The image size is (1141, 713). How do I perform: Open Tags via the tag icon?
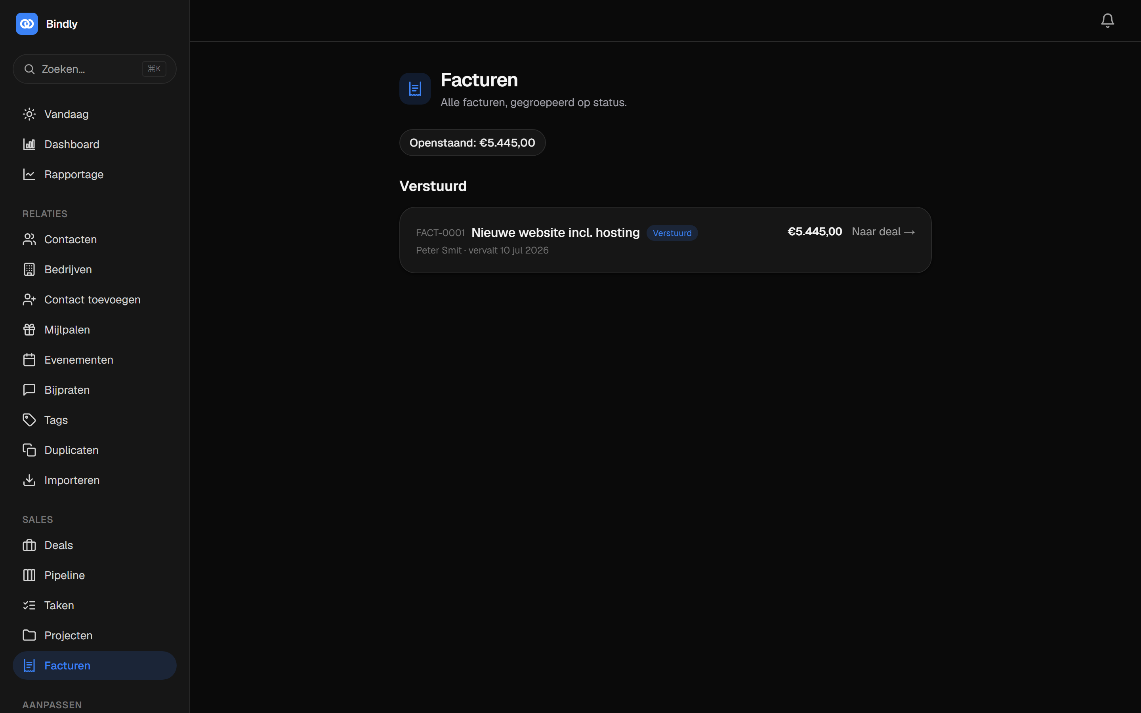click(29, 420)
